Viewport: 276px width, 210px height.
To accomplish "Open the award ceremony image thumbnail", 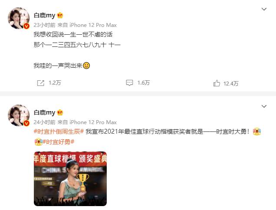I will (x=70, y=179).
